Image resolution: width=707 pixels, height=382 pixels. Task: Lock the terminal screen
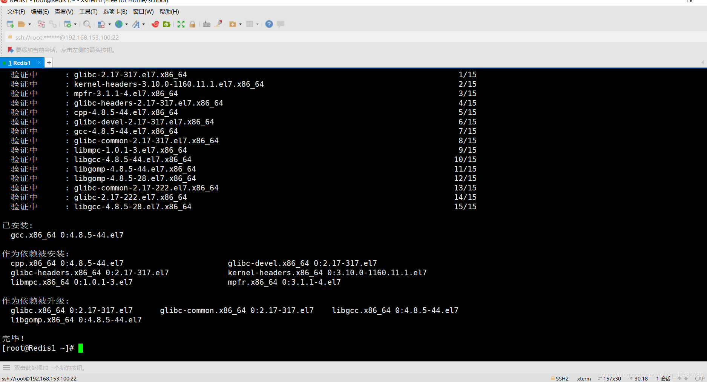192,24
